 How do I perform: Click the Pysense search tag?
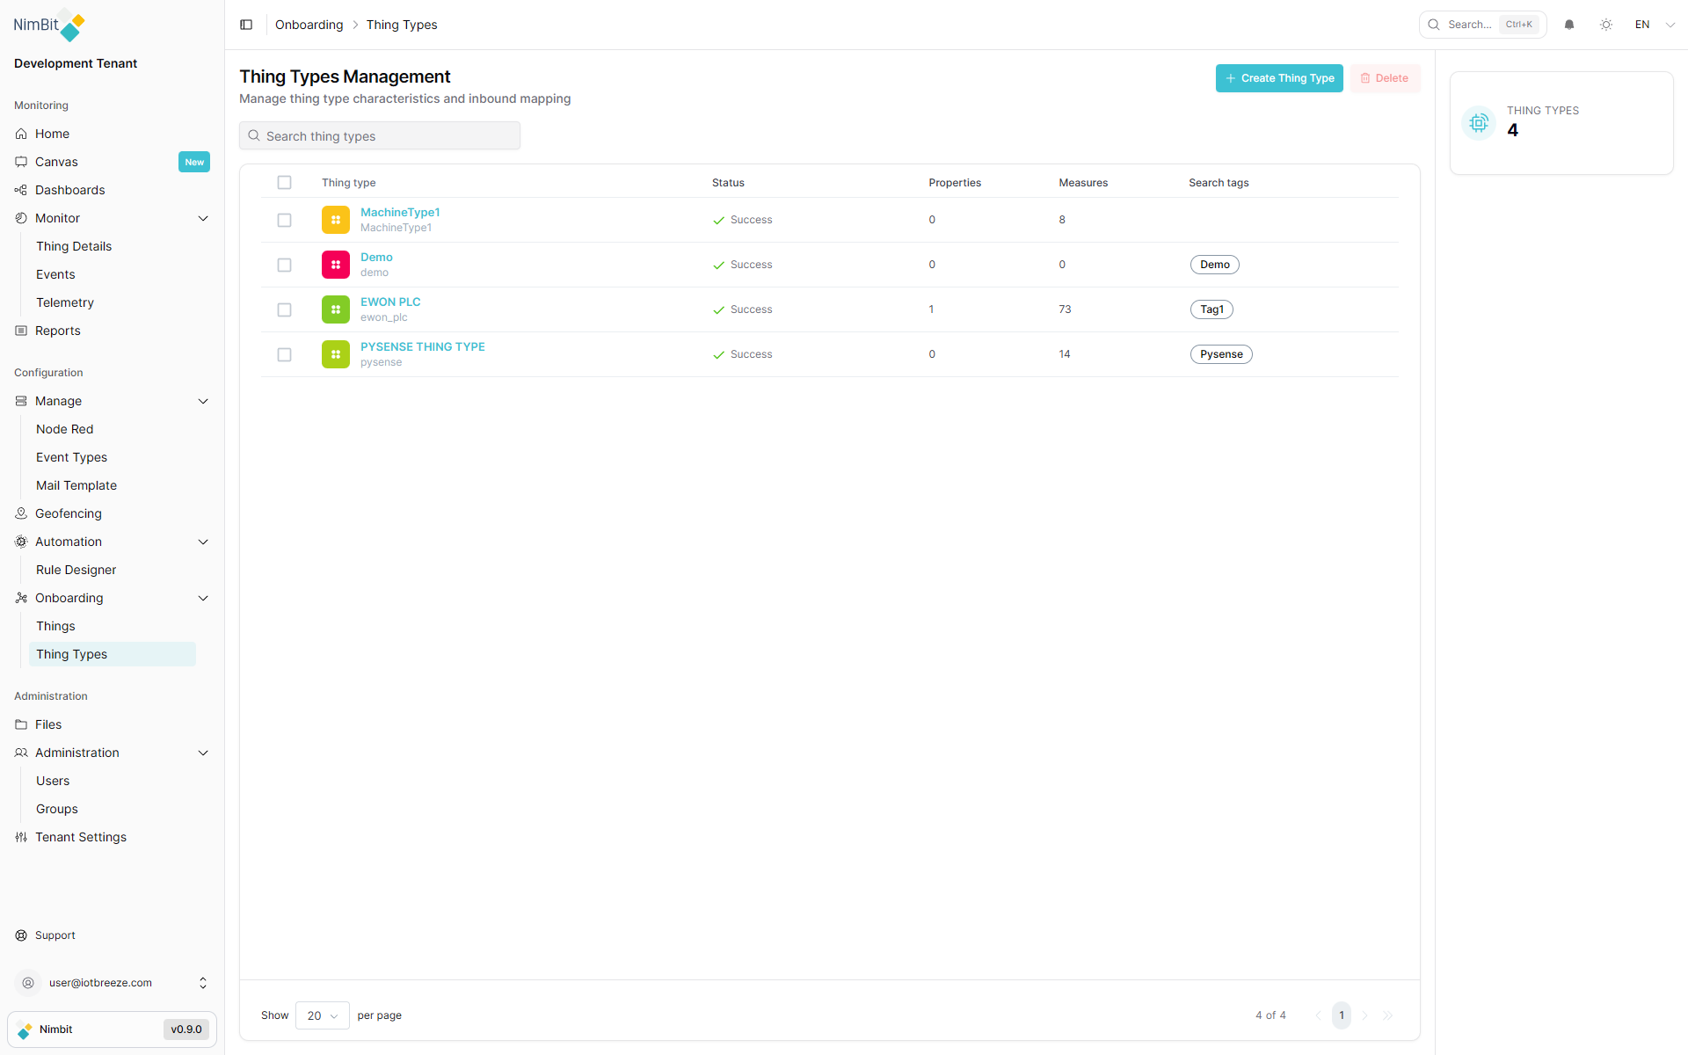tap(1221, 354)
